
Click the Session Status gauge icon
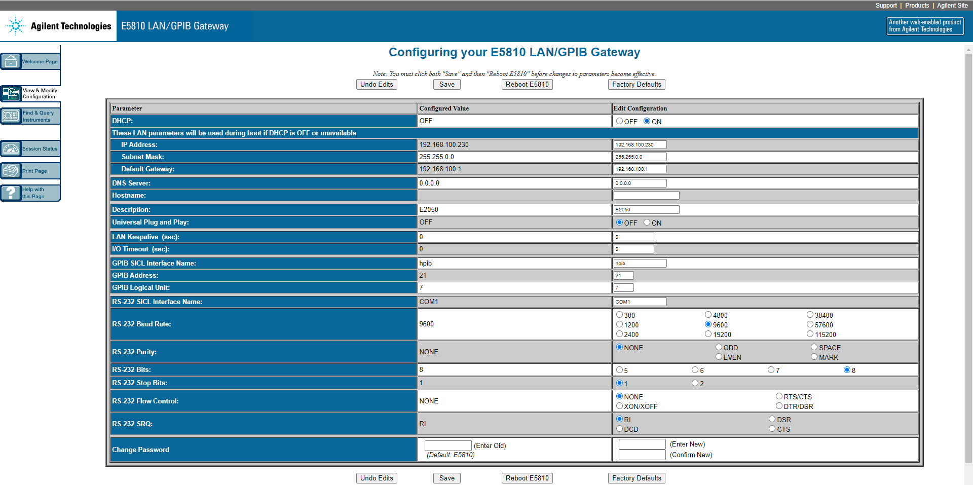11,148
